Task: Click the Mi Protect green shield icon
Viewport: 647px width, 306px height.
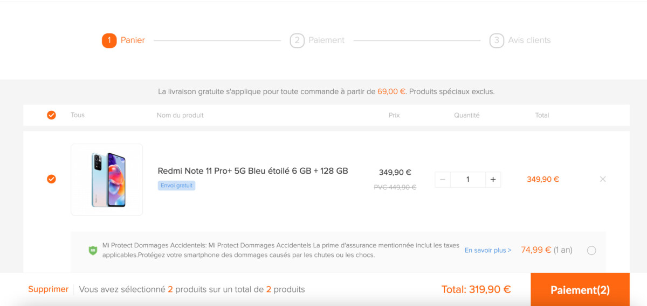Action: click(93, 250)
